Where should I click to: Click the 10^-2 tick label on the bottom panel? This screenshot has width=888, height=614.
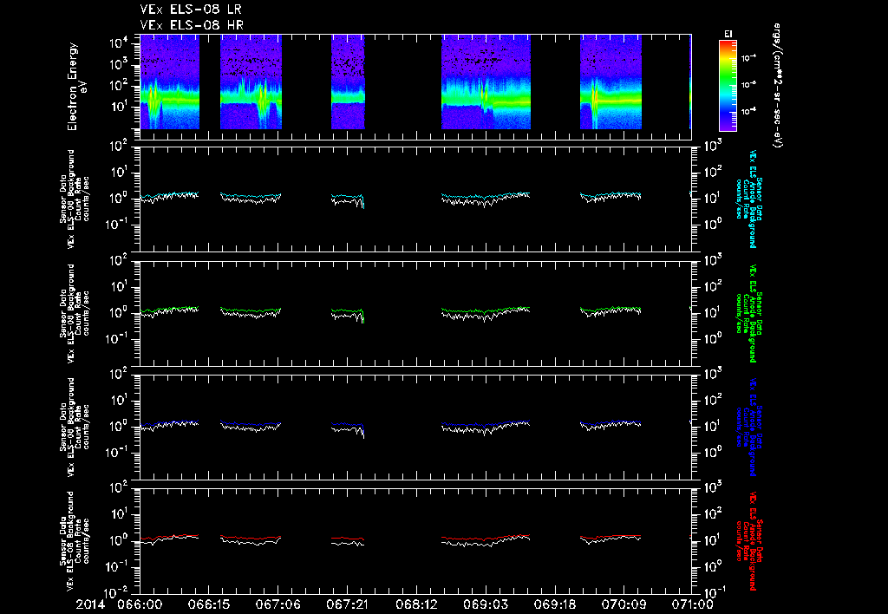point(117,593)
